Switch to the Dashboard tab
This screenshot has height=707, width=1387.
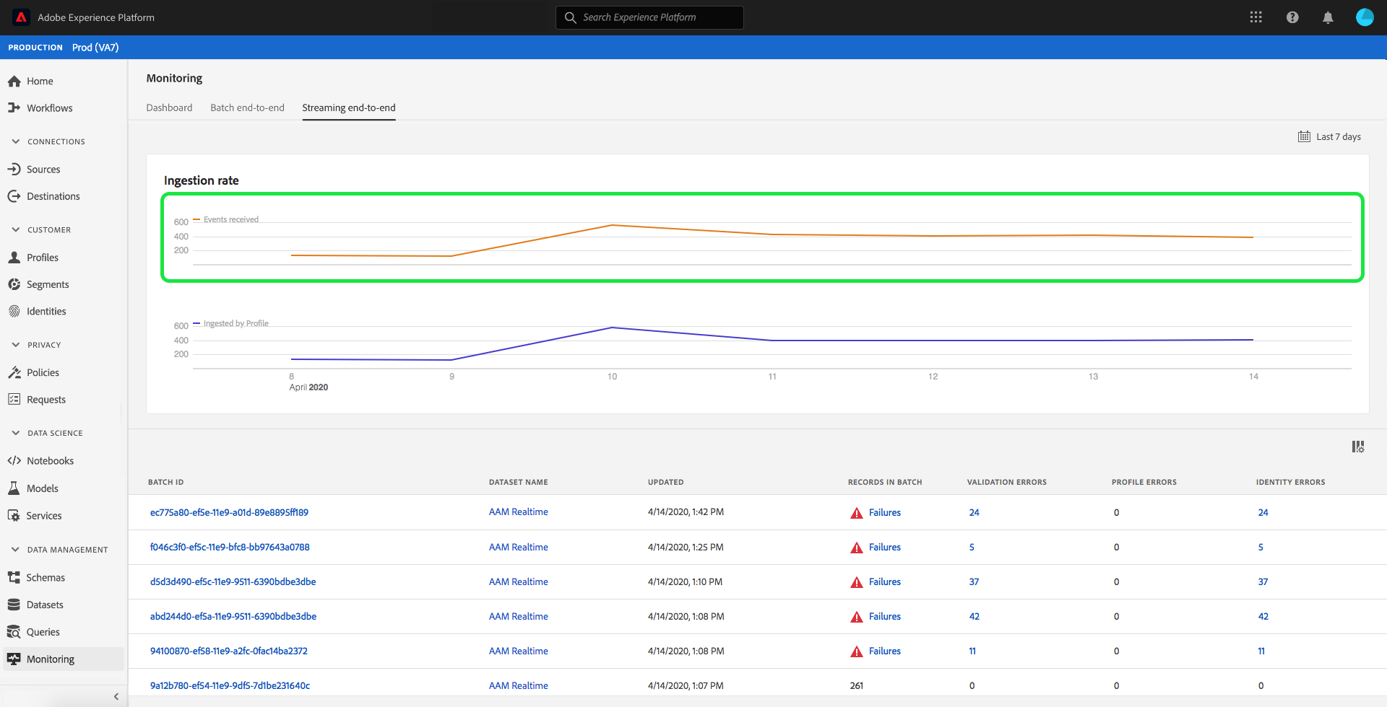pos(169,107)
